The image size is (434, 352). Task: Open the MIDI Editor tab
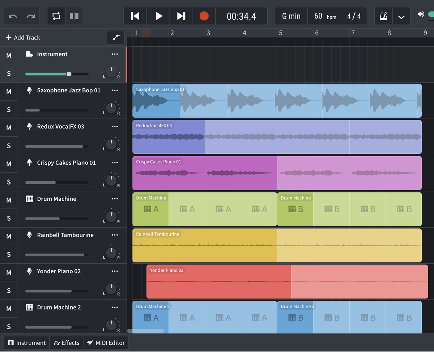106,343
